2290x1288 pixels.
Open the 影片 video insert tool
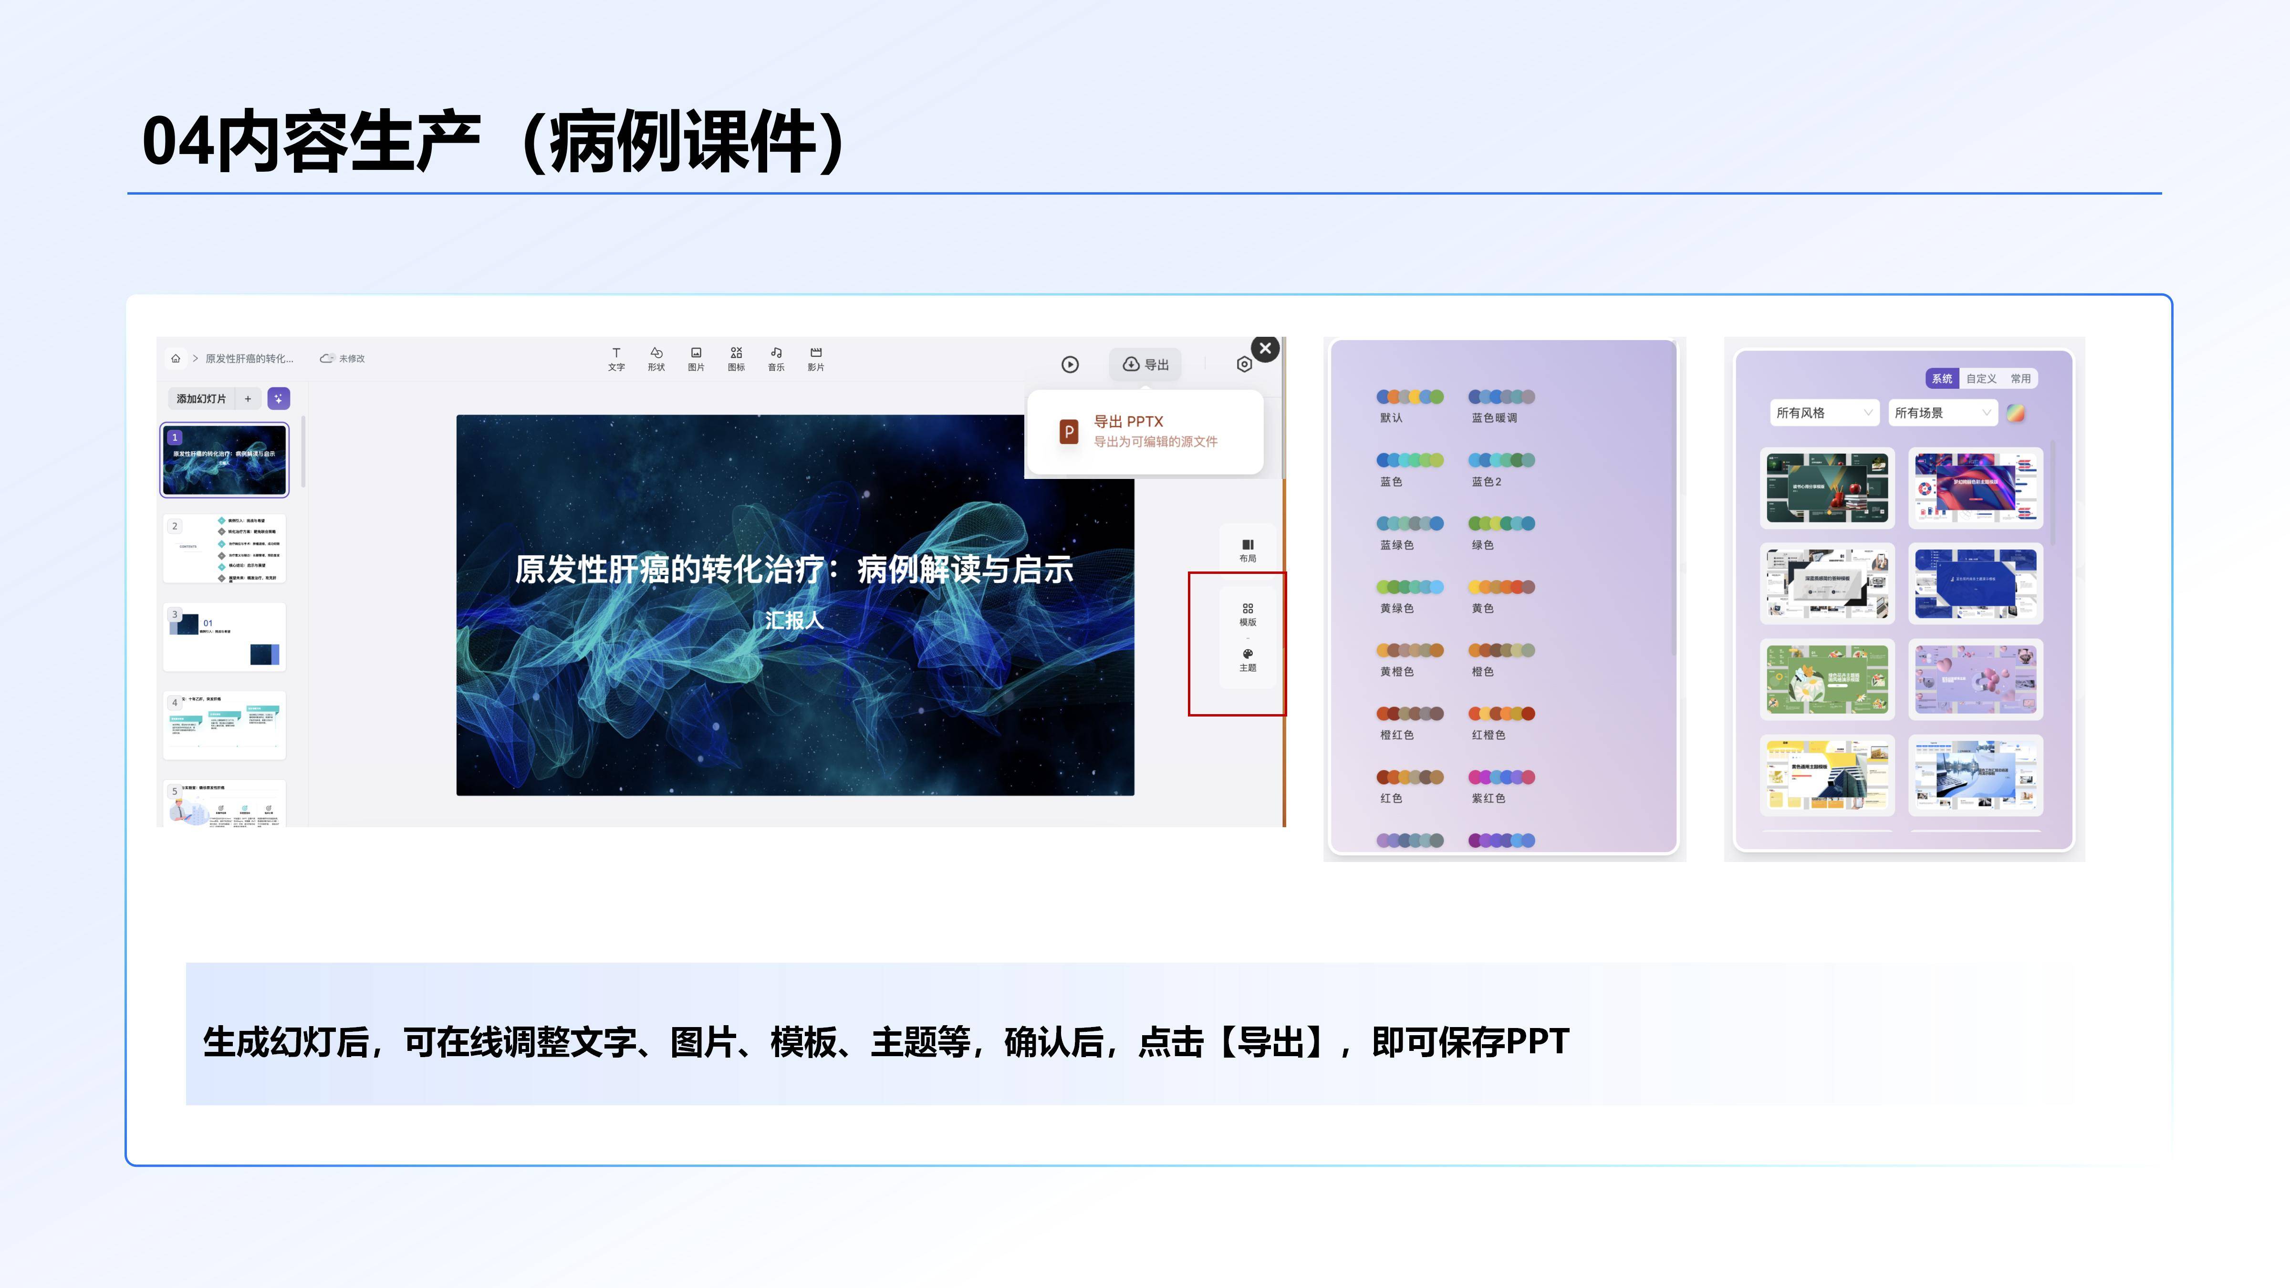click(816, 358)
